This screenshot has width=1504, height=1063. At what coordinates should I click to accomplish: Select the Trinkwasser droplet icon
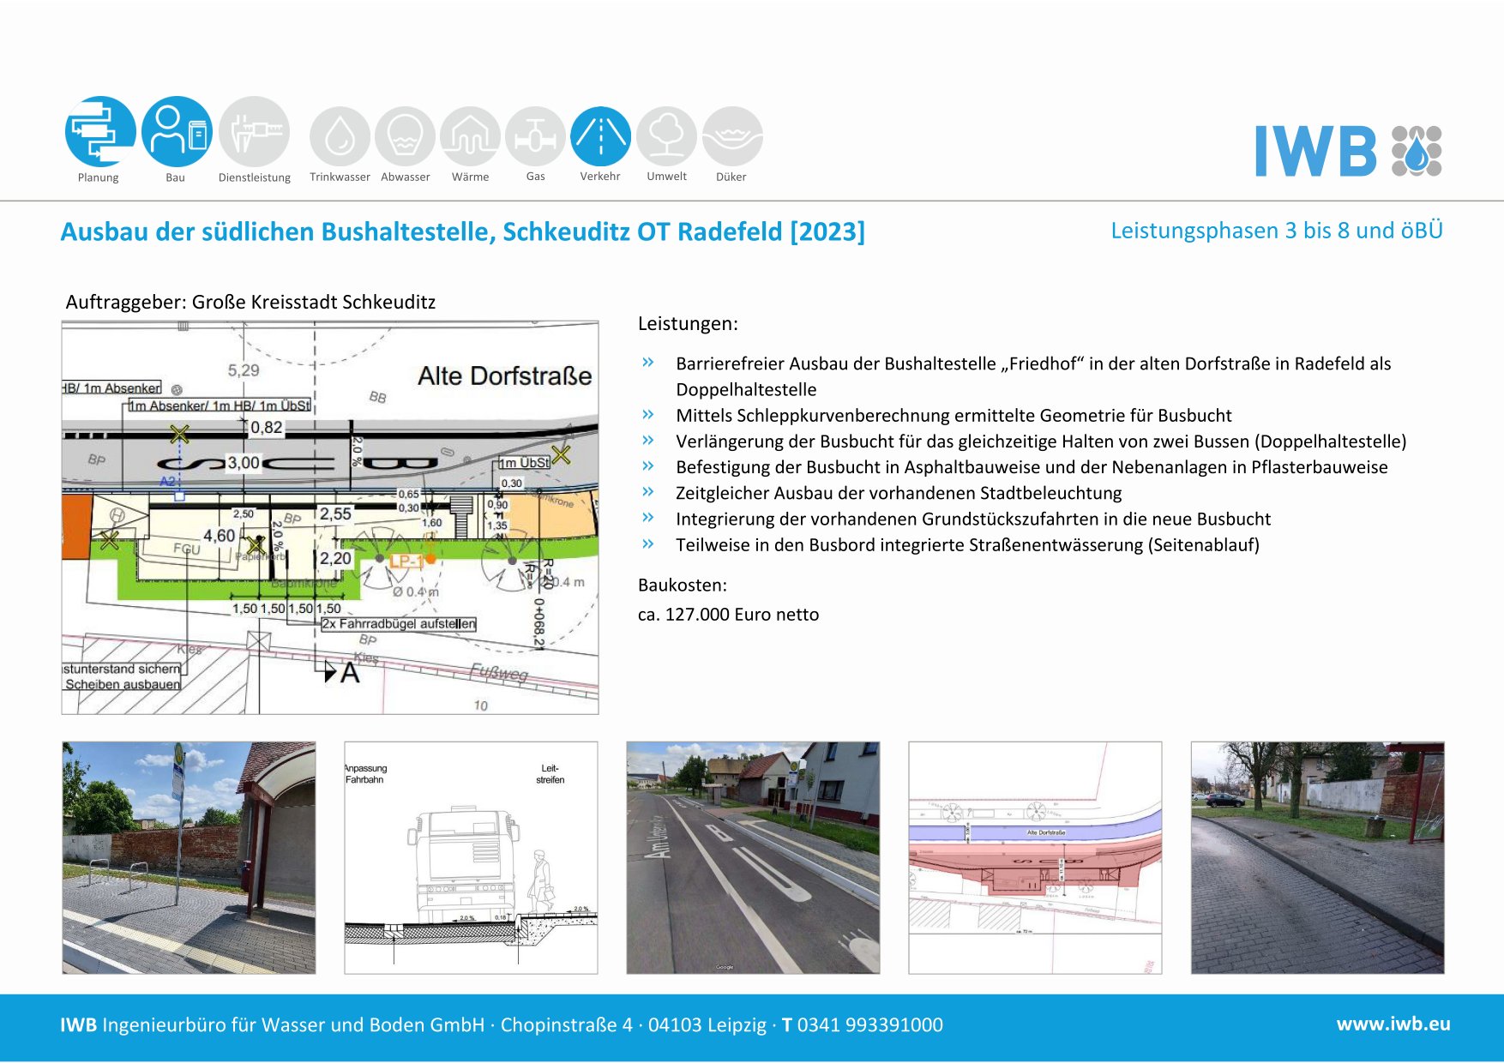(x=342, y=135)
